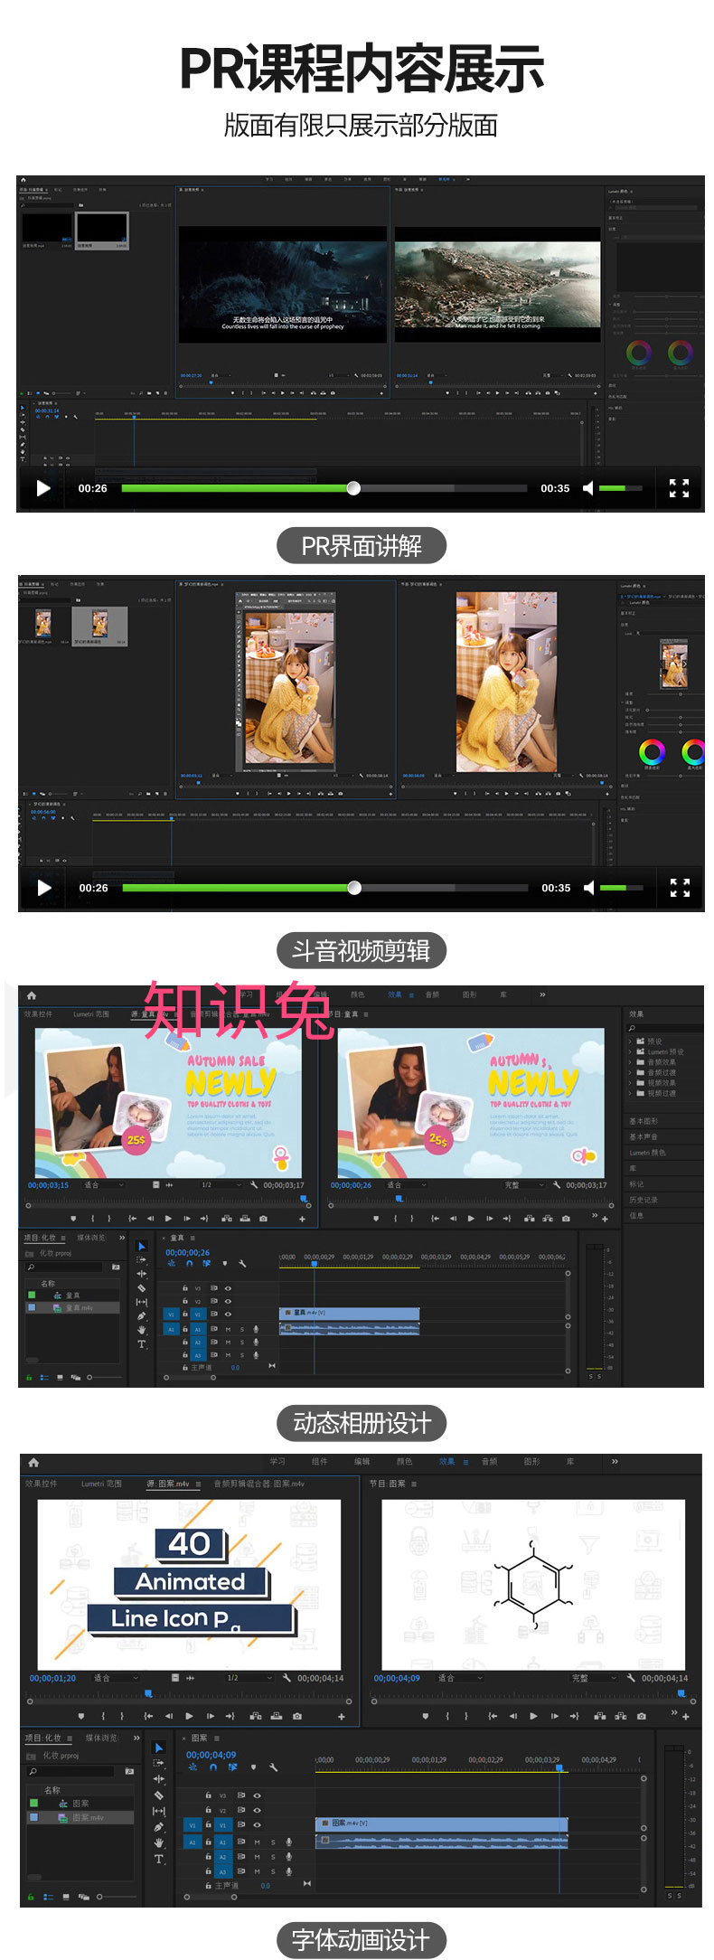This screenshot has width=714, height=1960.
Task: Open 适合 zoom dropdown in 童真 source monitor
Action: (104, 1184)
